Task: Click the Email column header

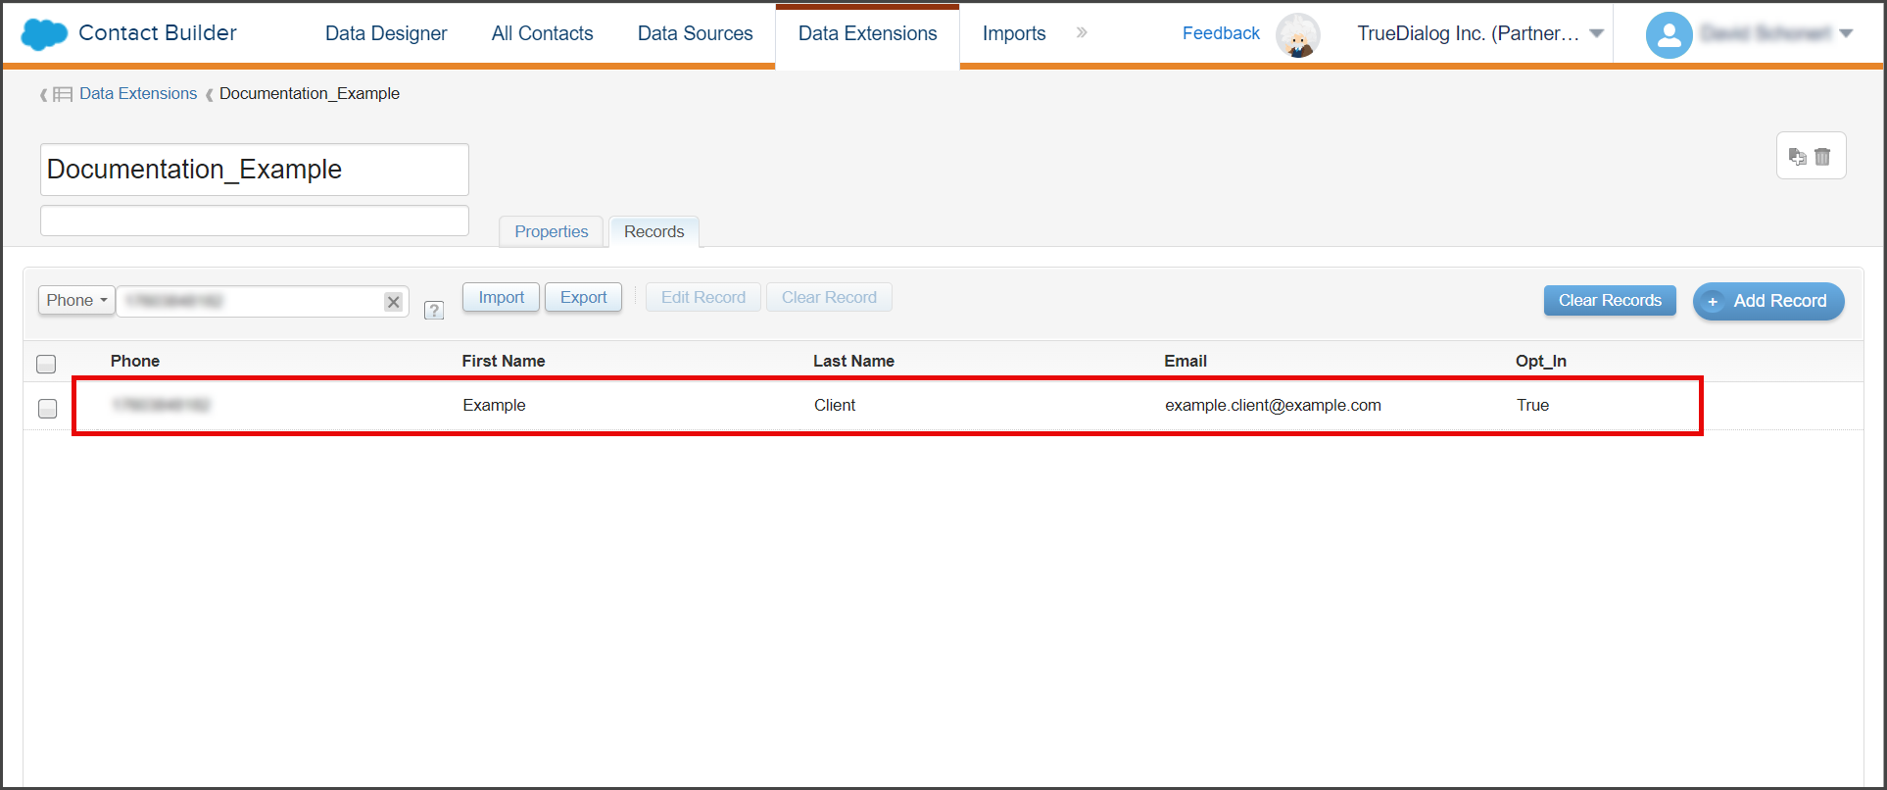Action: (1185, 361)
